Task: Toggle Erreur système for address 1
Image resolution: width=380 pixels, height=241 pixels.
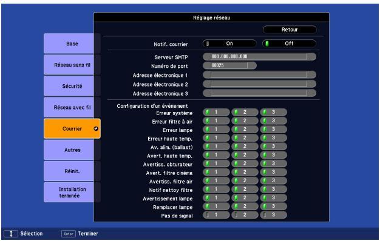Action: click(216, 112)
